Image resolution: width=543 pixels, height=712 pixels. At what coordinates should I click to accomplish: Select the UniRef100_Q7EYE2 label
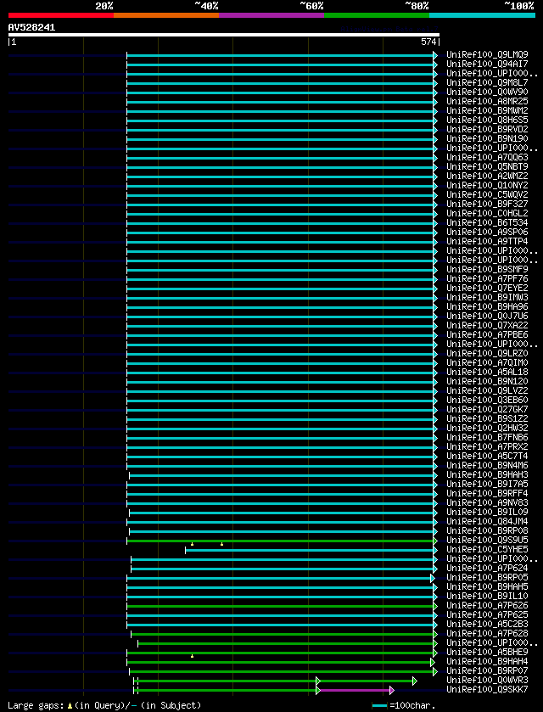click(x=487, y=288)
